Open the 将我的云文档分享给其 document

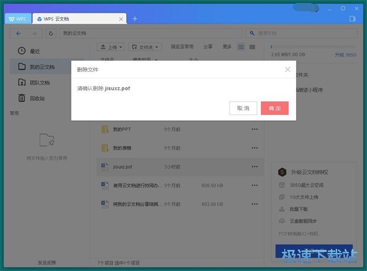[x=180, y=204]
